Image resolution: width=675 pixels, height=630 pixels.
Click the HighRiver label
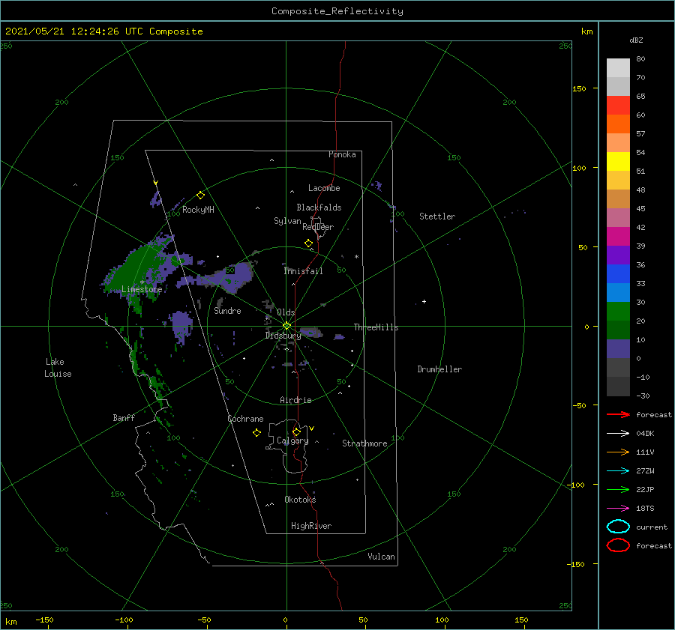tap(311, 526)
